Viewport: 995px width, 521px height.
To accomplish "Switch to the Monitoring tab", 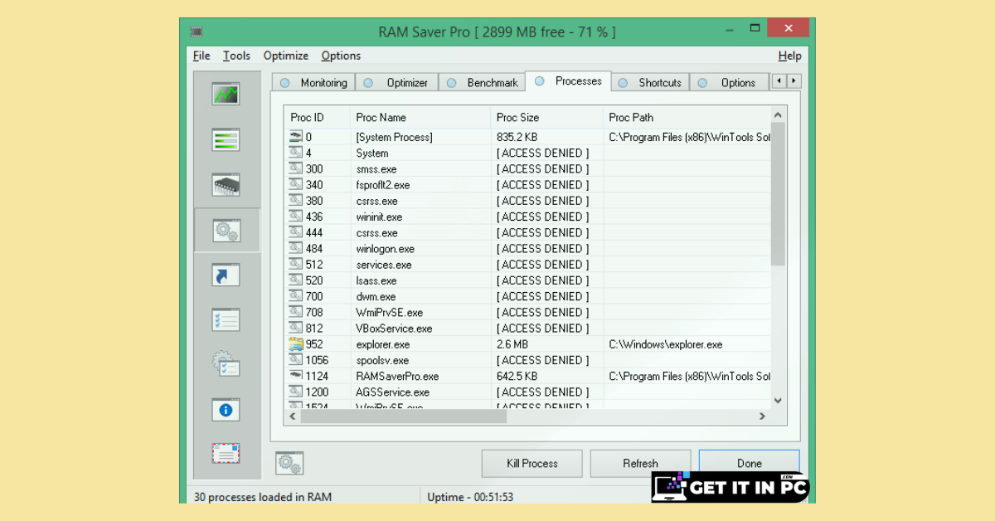I will [x=313, y=83].
